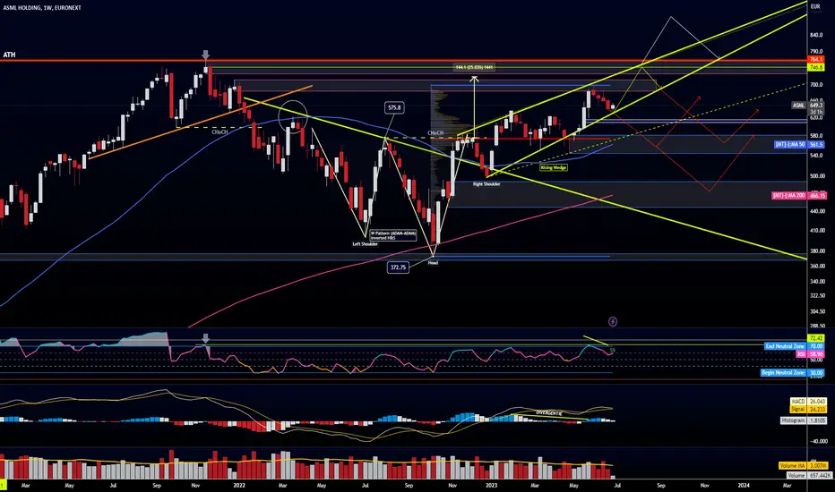The image size is (835, 492).
Task: Open the EUR currency selector
Action: point(815,6)
